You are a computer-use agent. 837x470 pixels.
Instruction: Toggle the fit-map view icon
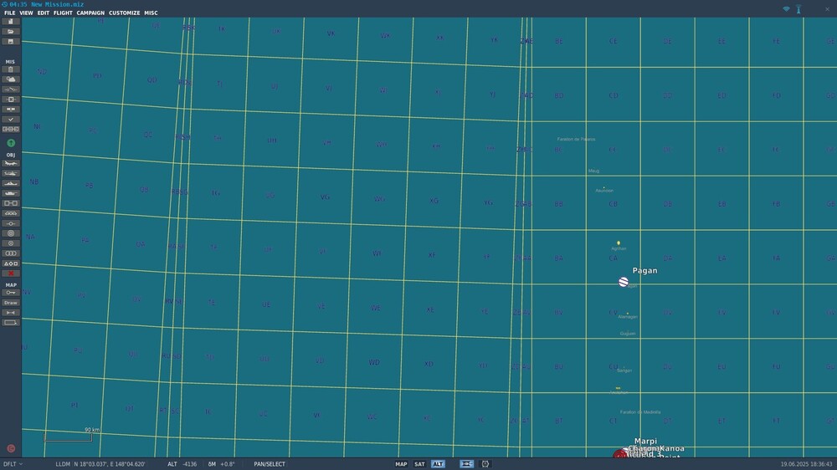pos(466,464)
